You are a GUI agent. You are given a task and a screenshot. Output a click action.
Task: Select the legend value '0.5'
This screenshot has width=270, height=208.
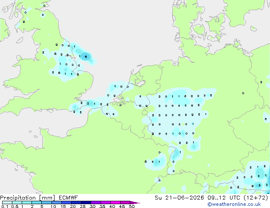coord(15,206)
